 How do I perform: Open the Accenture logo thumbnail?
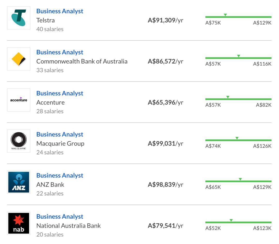pos(19,100)
